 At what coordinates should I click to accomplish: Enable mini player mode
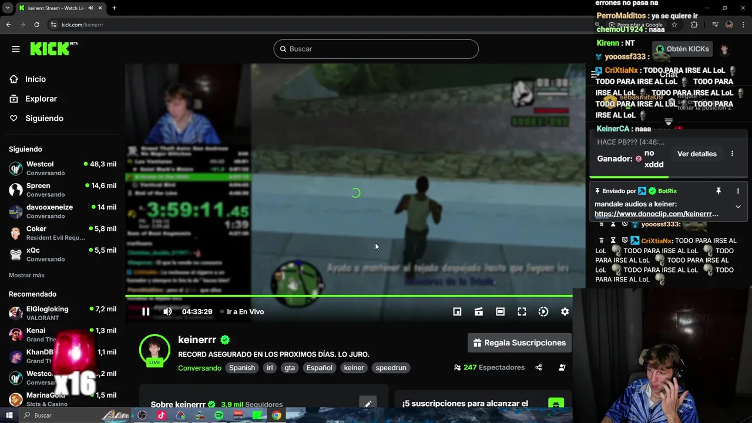click(457, 312)
